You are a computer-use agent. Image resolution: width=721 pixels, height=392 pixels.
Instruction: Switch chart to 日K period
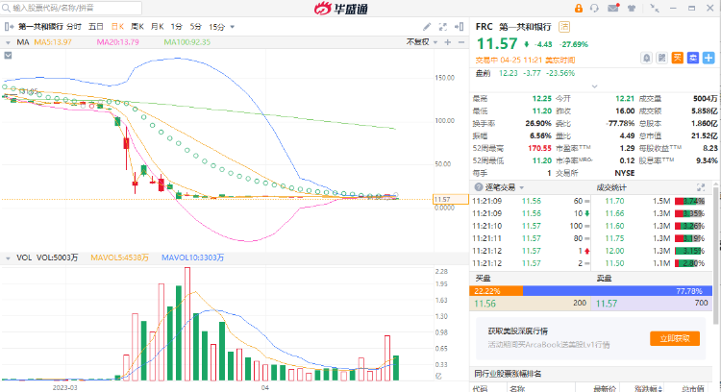(x=117, y=27)
